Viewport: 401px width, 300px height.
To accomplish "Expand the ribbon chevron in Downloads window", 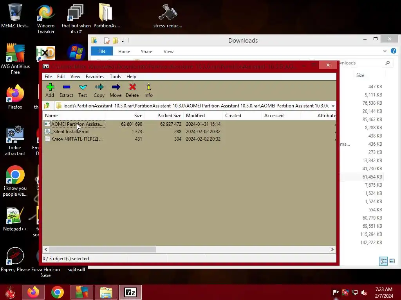I will (385, 51).
